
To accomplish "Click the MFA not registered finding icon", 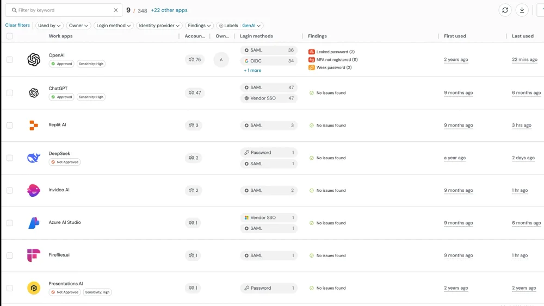I will pyautogui.click(x=312, y=60).
